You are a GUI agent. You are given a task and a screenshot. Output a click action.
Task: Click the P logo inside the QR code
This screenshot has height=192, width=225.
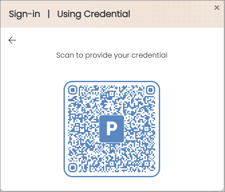click(x=111, y=129)
